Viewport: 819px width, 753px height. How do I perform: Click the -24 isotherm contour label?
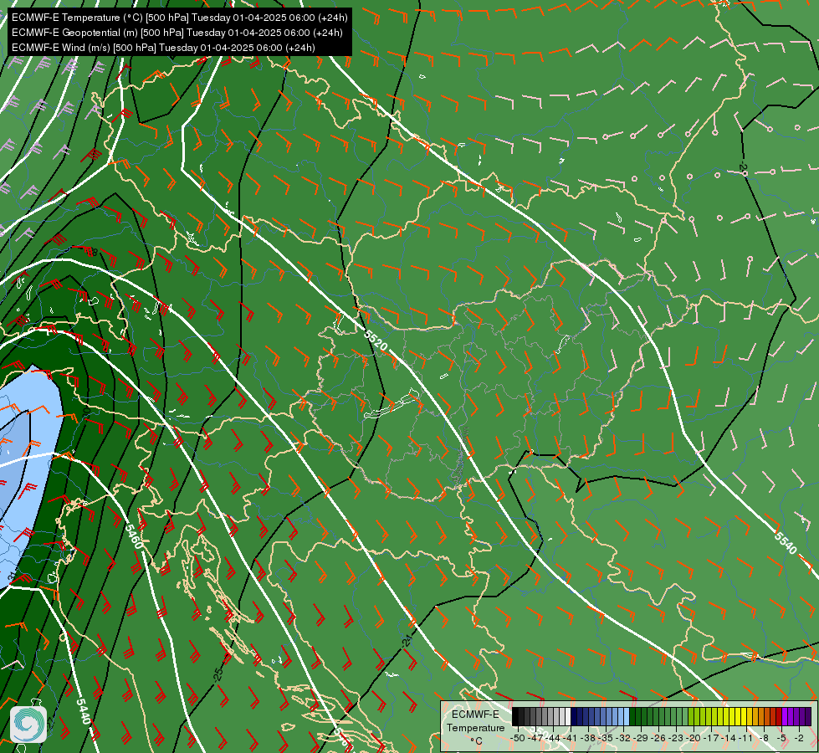point(407,641)
